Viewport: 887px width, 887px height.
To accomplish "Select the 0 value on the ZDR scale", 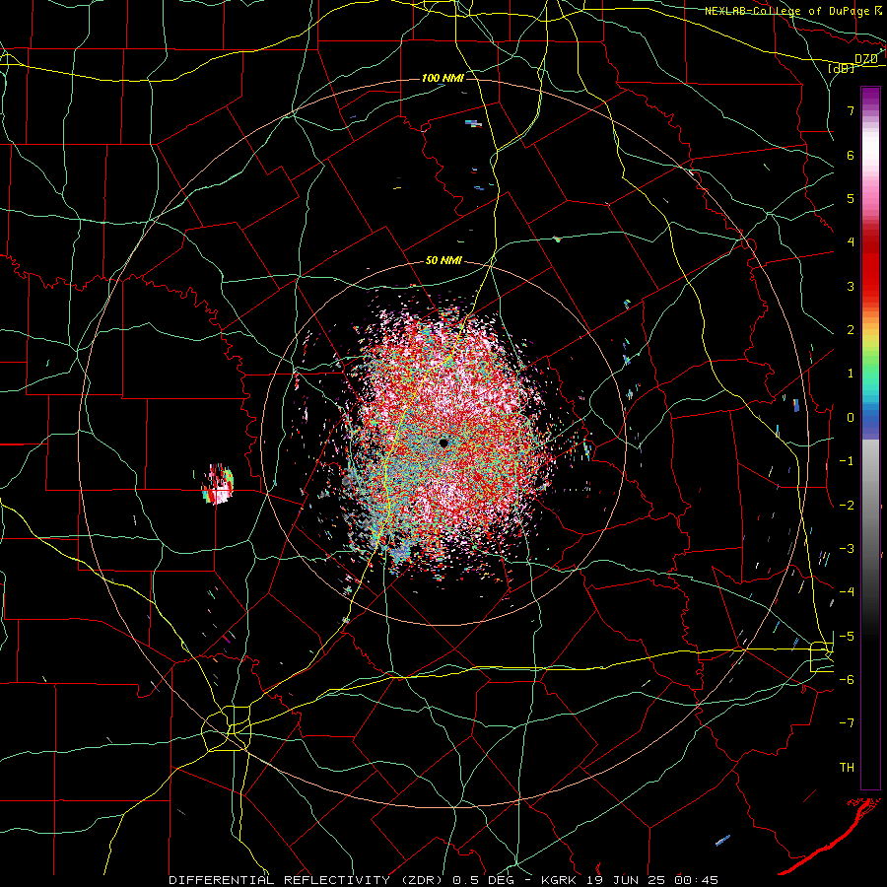I will [x=851, y=418].
